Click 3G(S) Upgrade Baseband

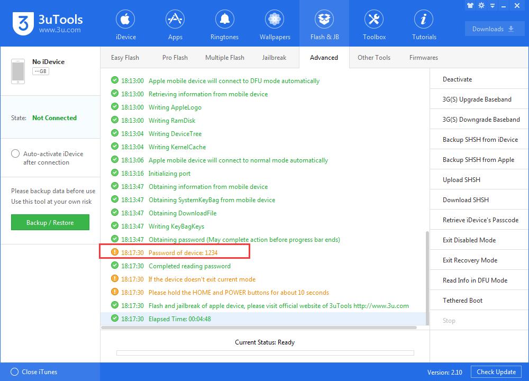click(479, 99)
